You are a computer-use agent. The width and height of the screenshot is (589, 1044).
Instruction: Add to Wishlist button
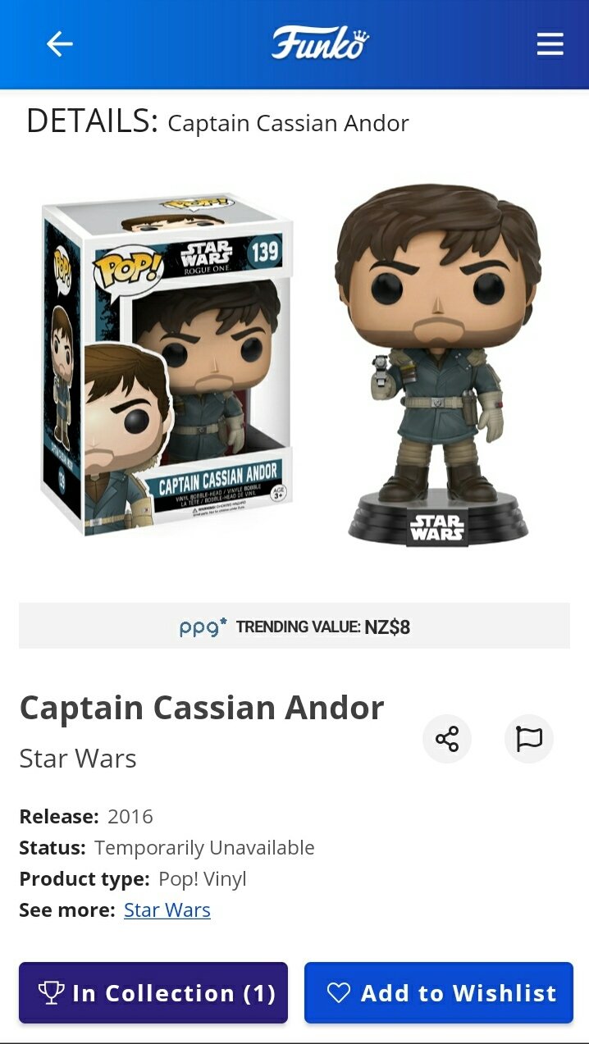point(439,992)
